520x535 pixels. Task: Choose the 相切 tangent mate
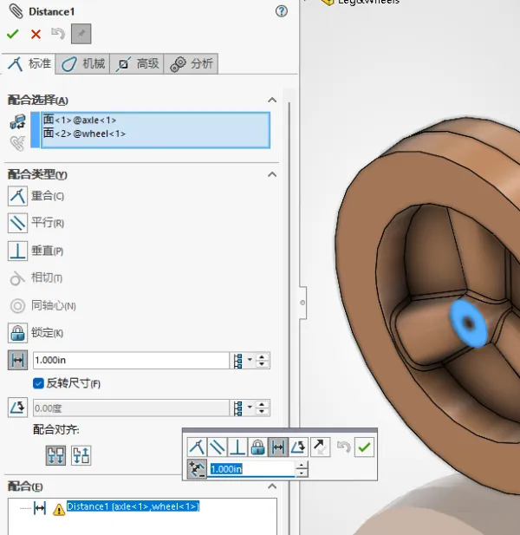click(x=17, y=278)
